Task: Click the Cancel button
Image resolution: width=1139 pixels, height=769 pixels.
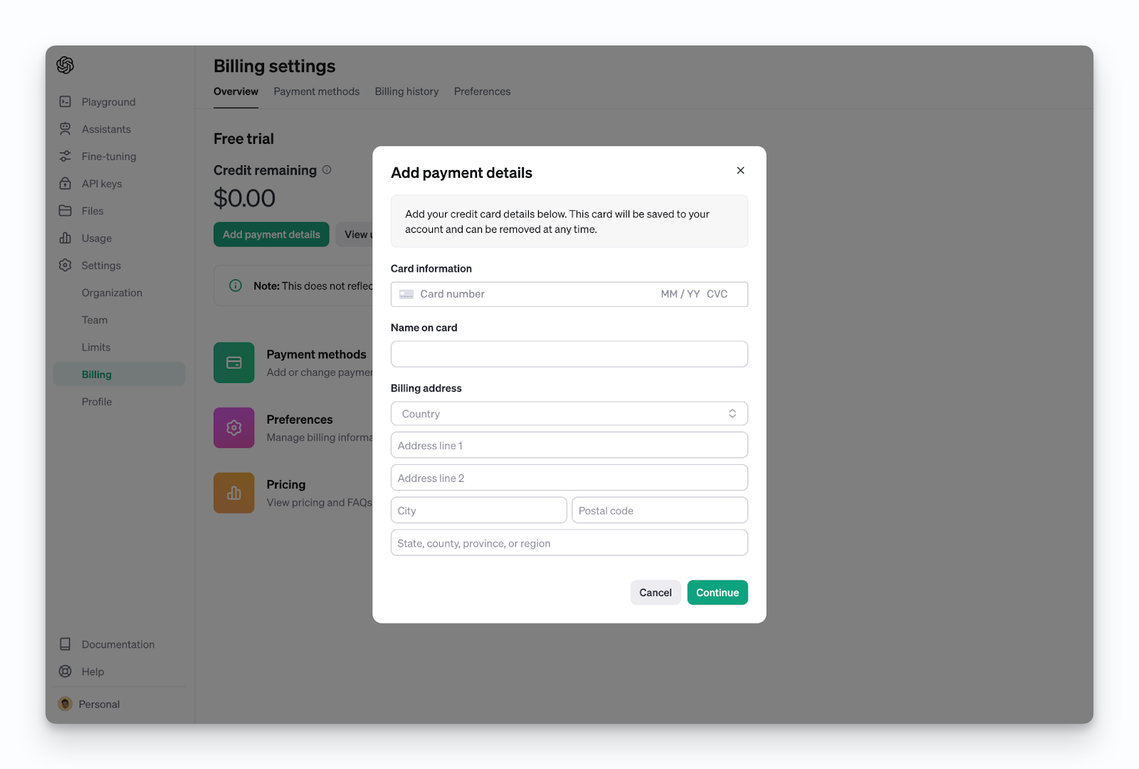Action: [x=655, y=592]
